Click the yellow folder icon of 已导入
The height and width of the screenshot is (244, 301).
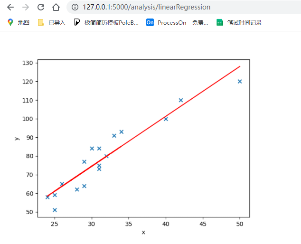coord(41,22)
